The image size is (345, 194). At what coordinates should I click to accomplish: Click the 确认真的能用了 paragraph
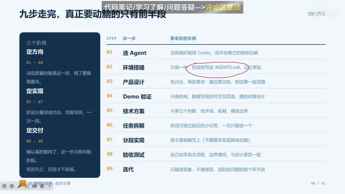59,156
